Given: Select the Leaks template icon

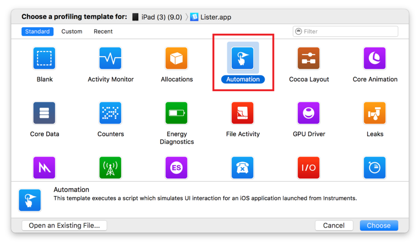Looking at the screenshot, I should click(x=375, y=113).
